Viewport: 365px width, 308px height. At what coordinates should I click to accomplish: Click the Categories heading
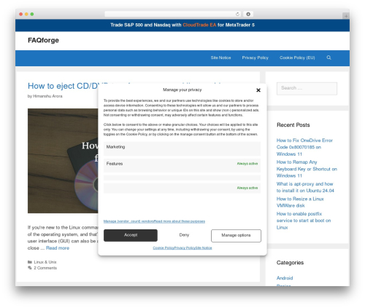(290, 263)
